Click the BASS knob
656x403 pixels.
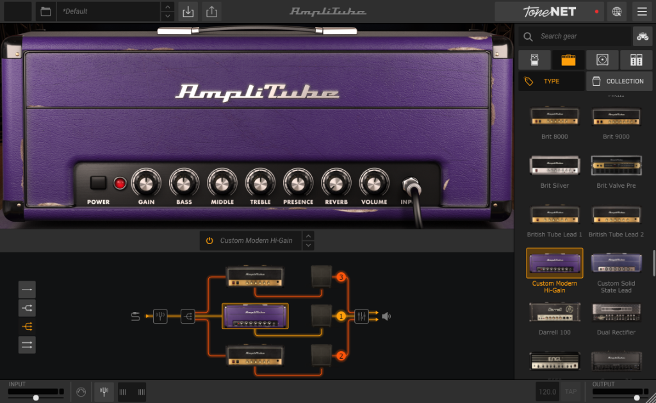pos(184,183)
